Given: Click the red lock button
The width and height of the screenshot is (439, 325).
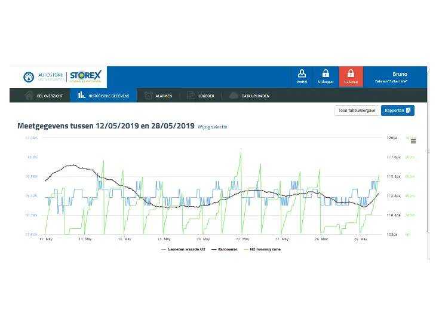Looking at the screenshot, I should [x=351, y=74].
